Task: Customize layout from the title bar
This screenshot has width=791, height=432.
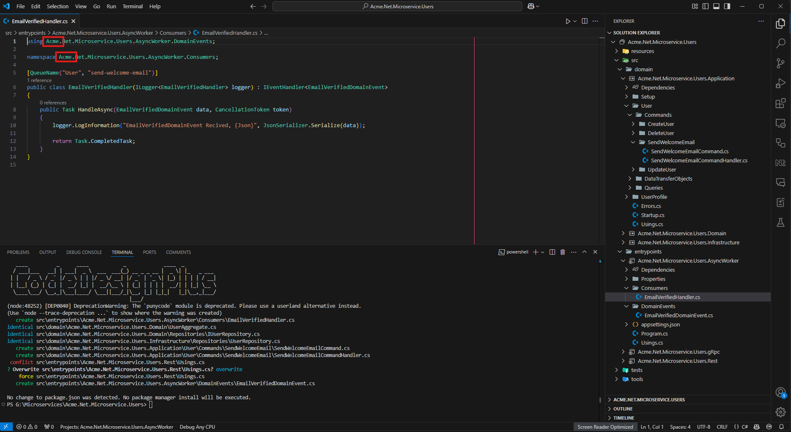Action: [x=695, y=6]
